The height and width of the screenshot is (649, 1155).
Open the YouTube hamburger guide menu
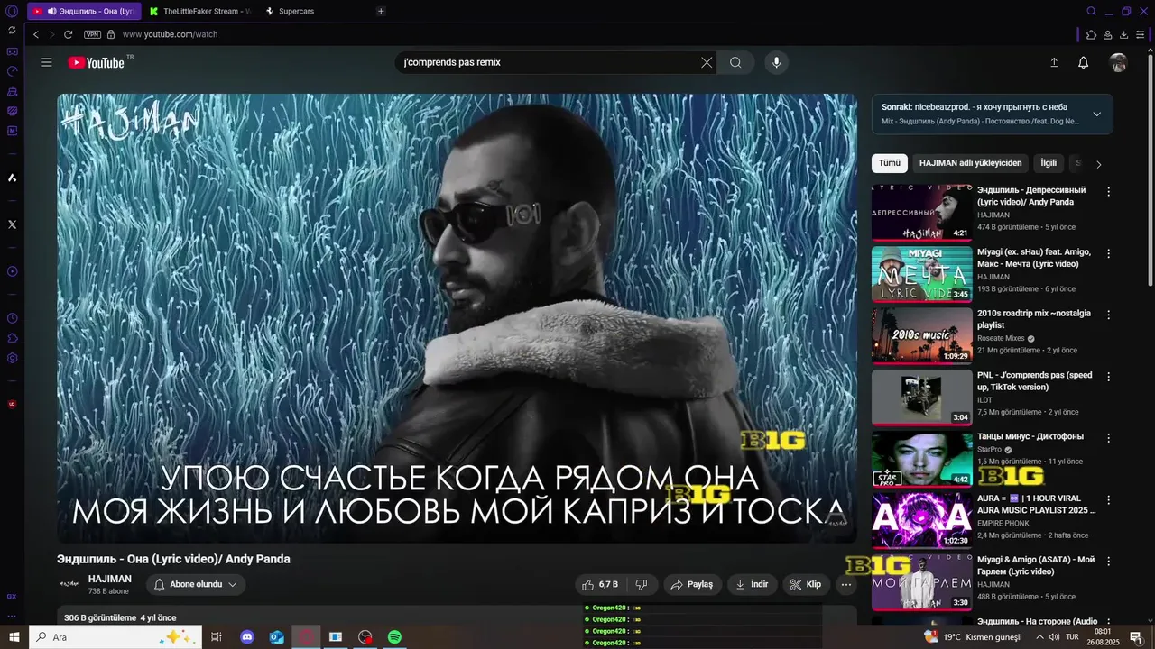[46, 62]
